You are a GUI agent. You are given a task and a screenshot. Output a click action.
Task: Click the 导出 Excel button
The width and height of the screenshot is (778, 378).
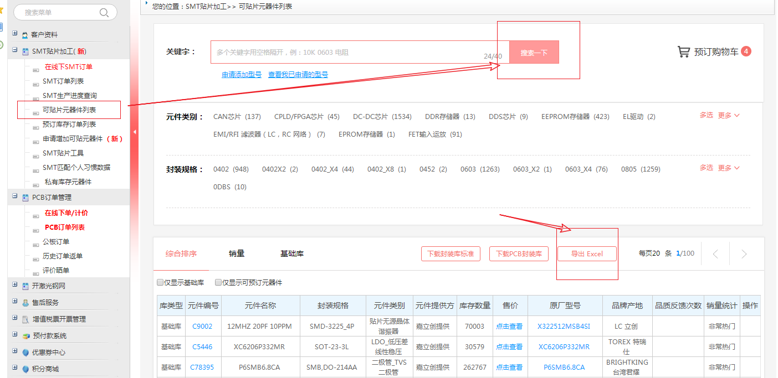587,254
